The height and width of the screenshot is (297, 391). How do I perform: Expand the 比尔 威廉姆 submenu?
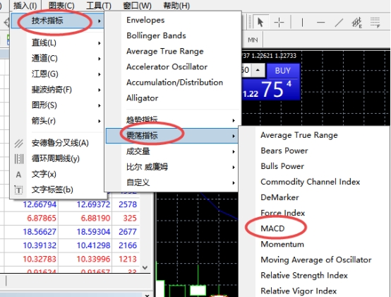coord(172,167)
